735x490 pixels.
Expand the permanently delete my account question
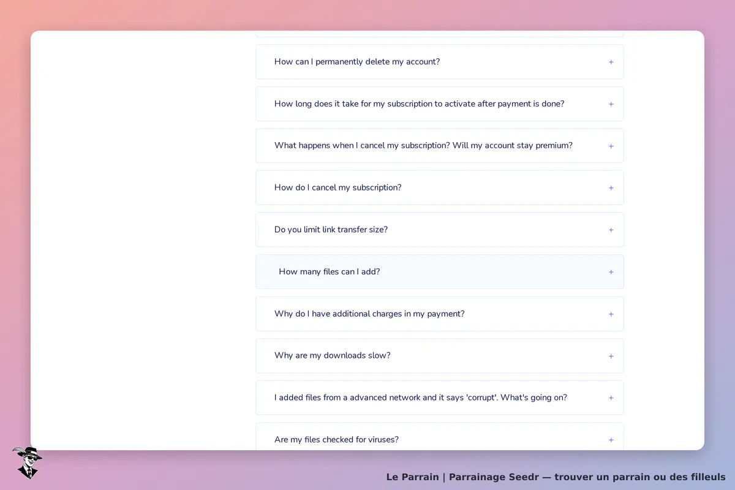tap(439, 62)
